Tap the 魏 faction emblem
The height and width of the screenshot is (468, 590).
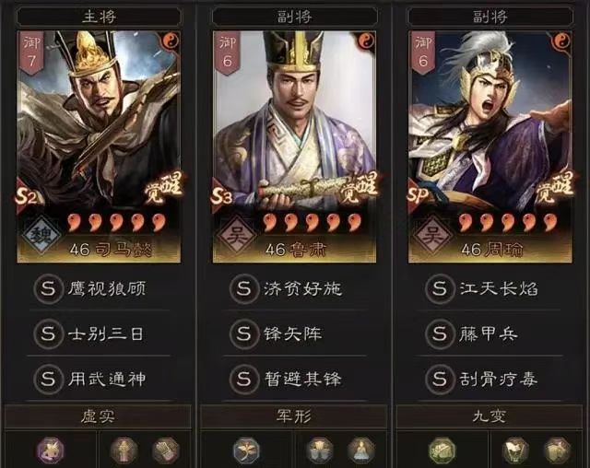(x=41, y=235)
